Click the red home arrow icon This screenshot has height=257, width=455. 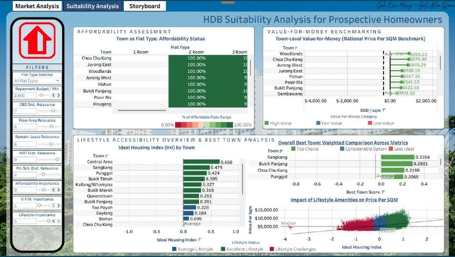point(37,41)
